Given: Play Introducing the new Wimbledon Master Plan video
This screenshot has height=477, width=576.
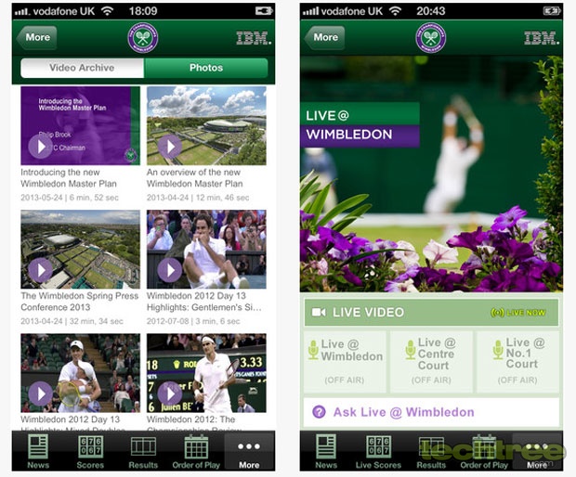Looking at the screenshot, I should click(x=81, y=125).
